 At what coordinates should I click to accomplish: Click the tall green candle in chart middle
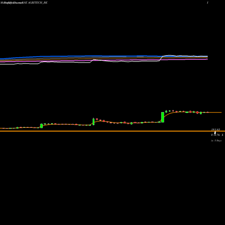[x=94, y=121]
